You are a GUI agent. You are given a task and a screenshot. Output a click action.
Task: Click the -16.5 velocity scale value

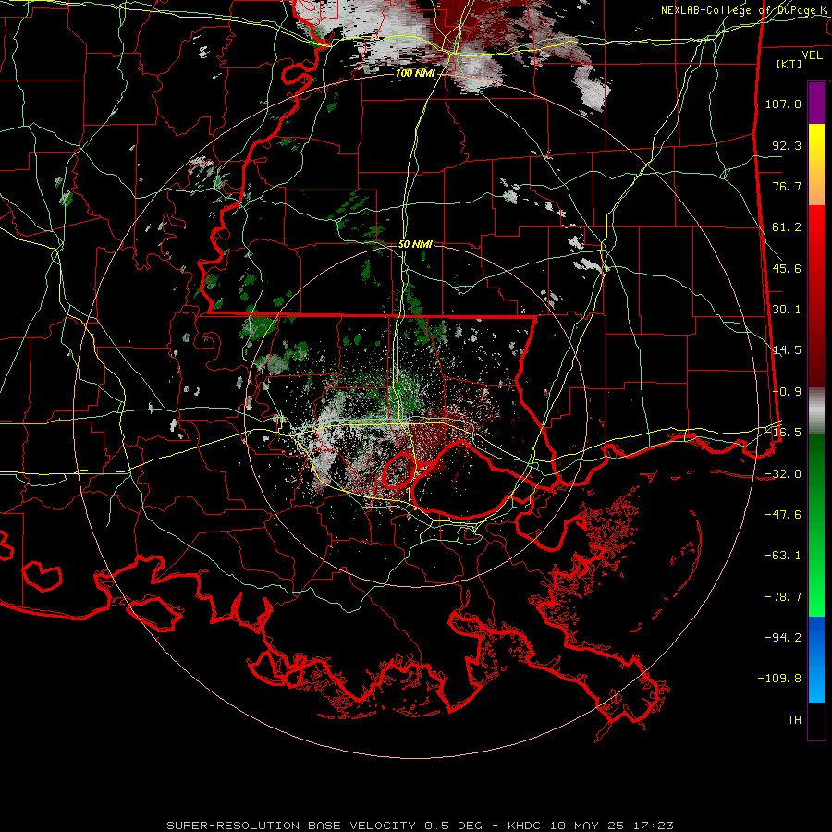(x=783, y=433)
